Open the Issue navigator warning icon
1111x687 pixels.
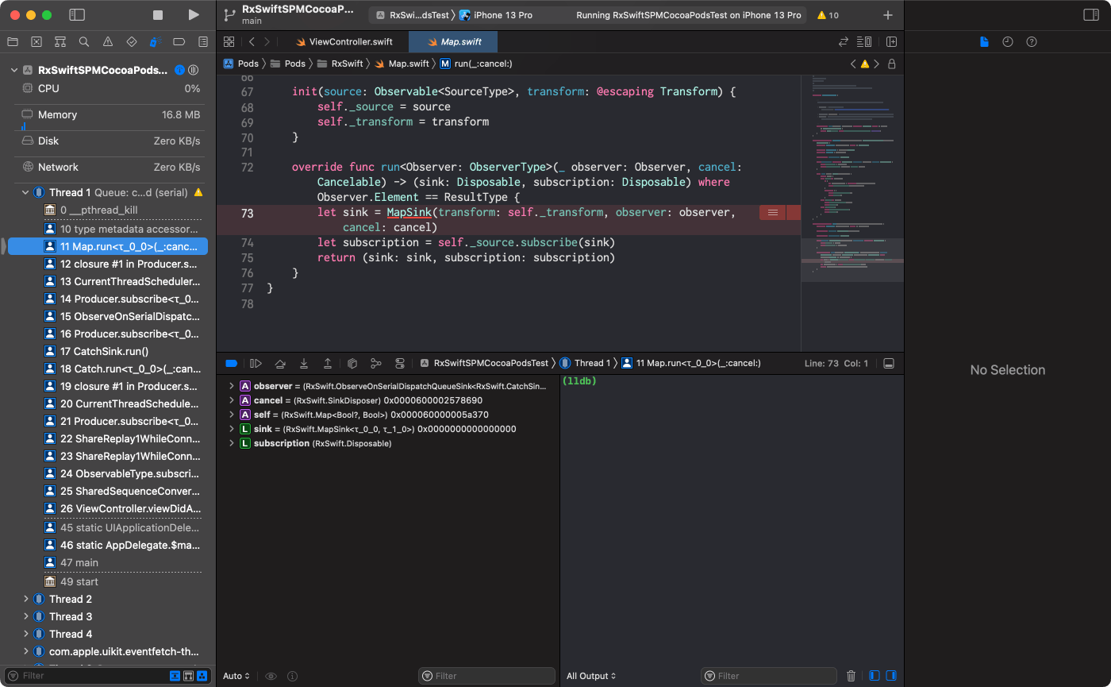pos(108,41)
